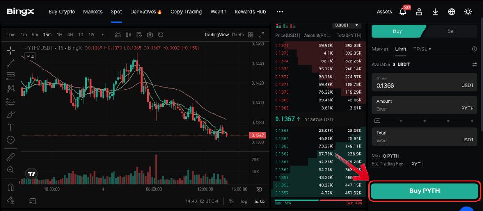This screenshot has height=211, width=483.
Task: Click the amount percentage slider handle
Action: coord(377,121)
